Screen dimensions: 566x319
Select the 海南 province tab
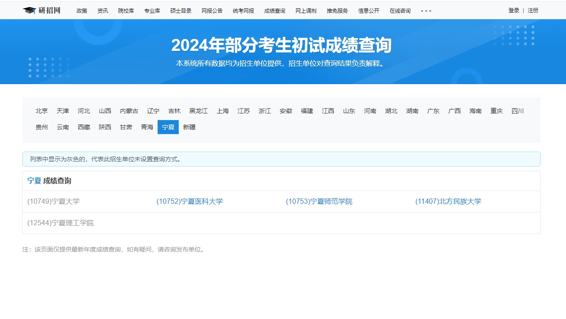(x=476, y=111)
